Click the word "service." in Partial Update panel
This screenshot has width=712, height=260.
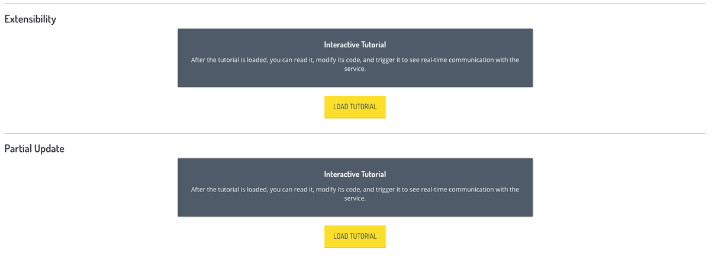[355, 199]
